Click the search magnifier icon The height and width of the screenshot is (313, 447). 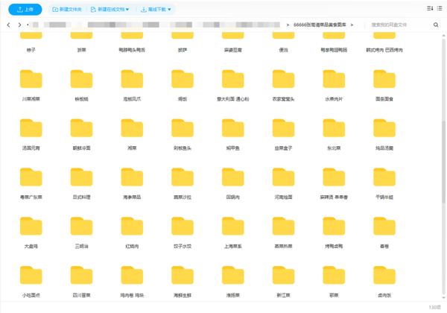coord(436,25)
